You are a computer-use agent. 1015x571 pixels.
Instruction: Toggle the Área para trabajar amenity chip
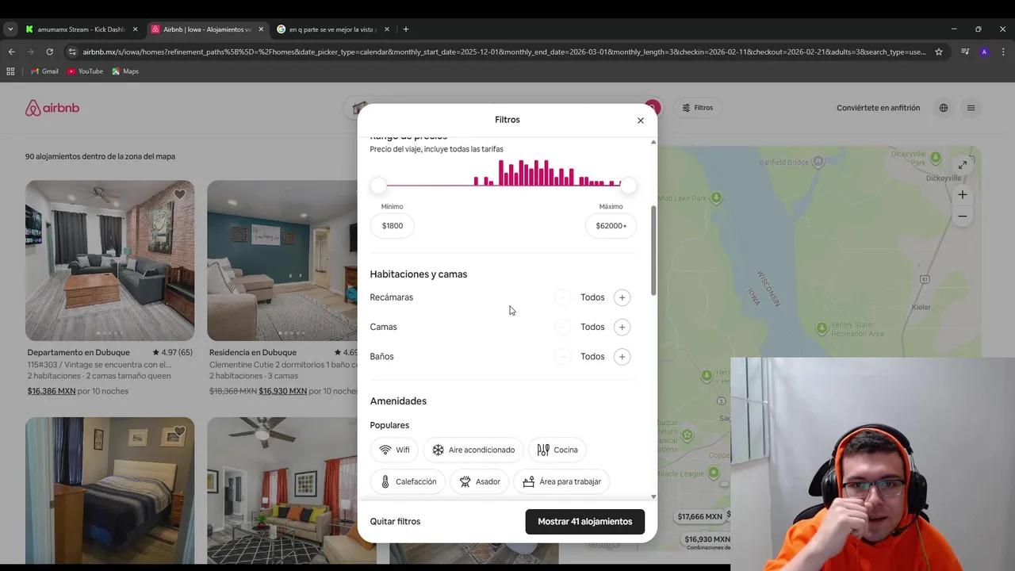[x=561, y=481]
